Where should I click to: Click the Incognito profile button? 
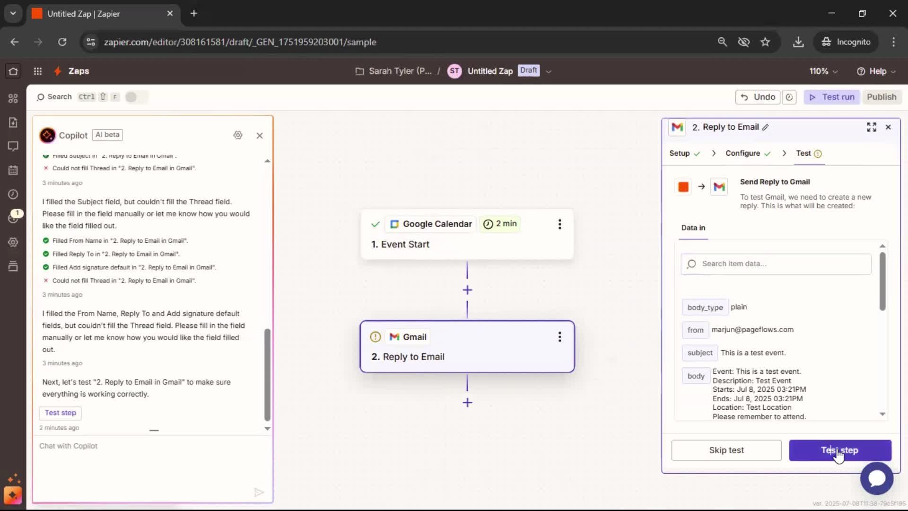point(846,42)
